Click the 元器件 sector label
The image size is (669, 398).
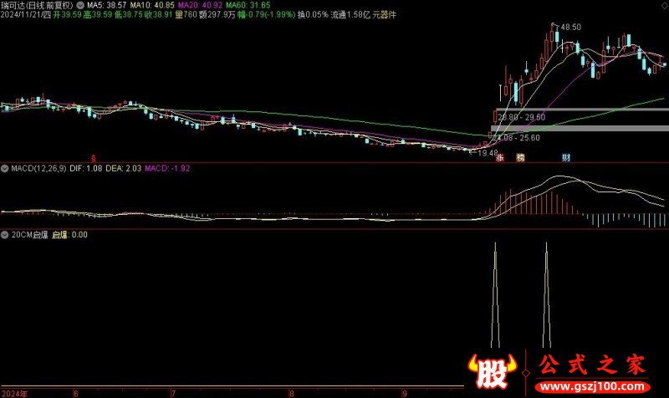[x=385, y=14]
